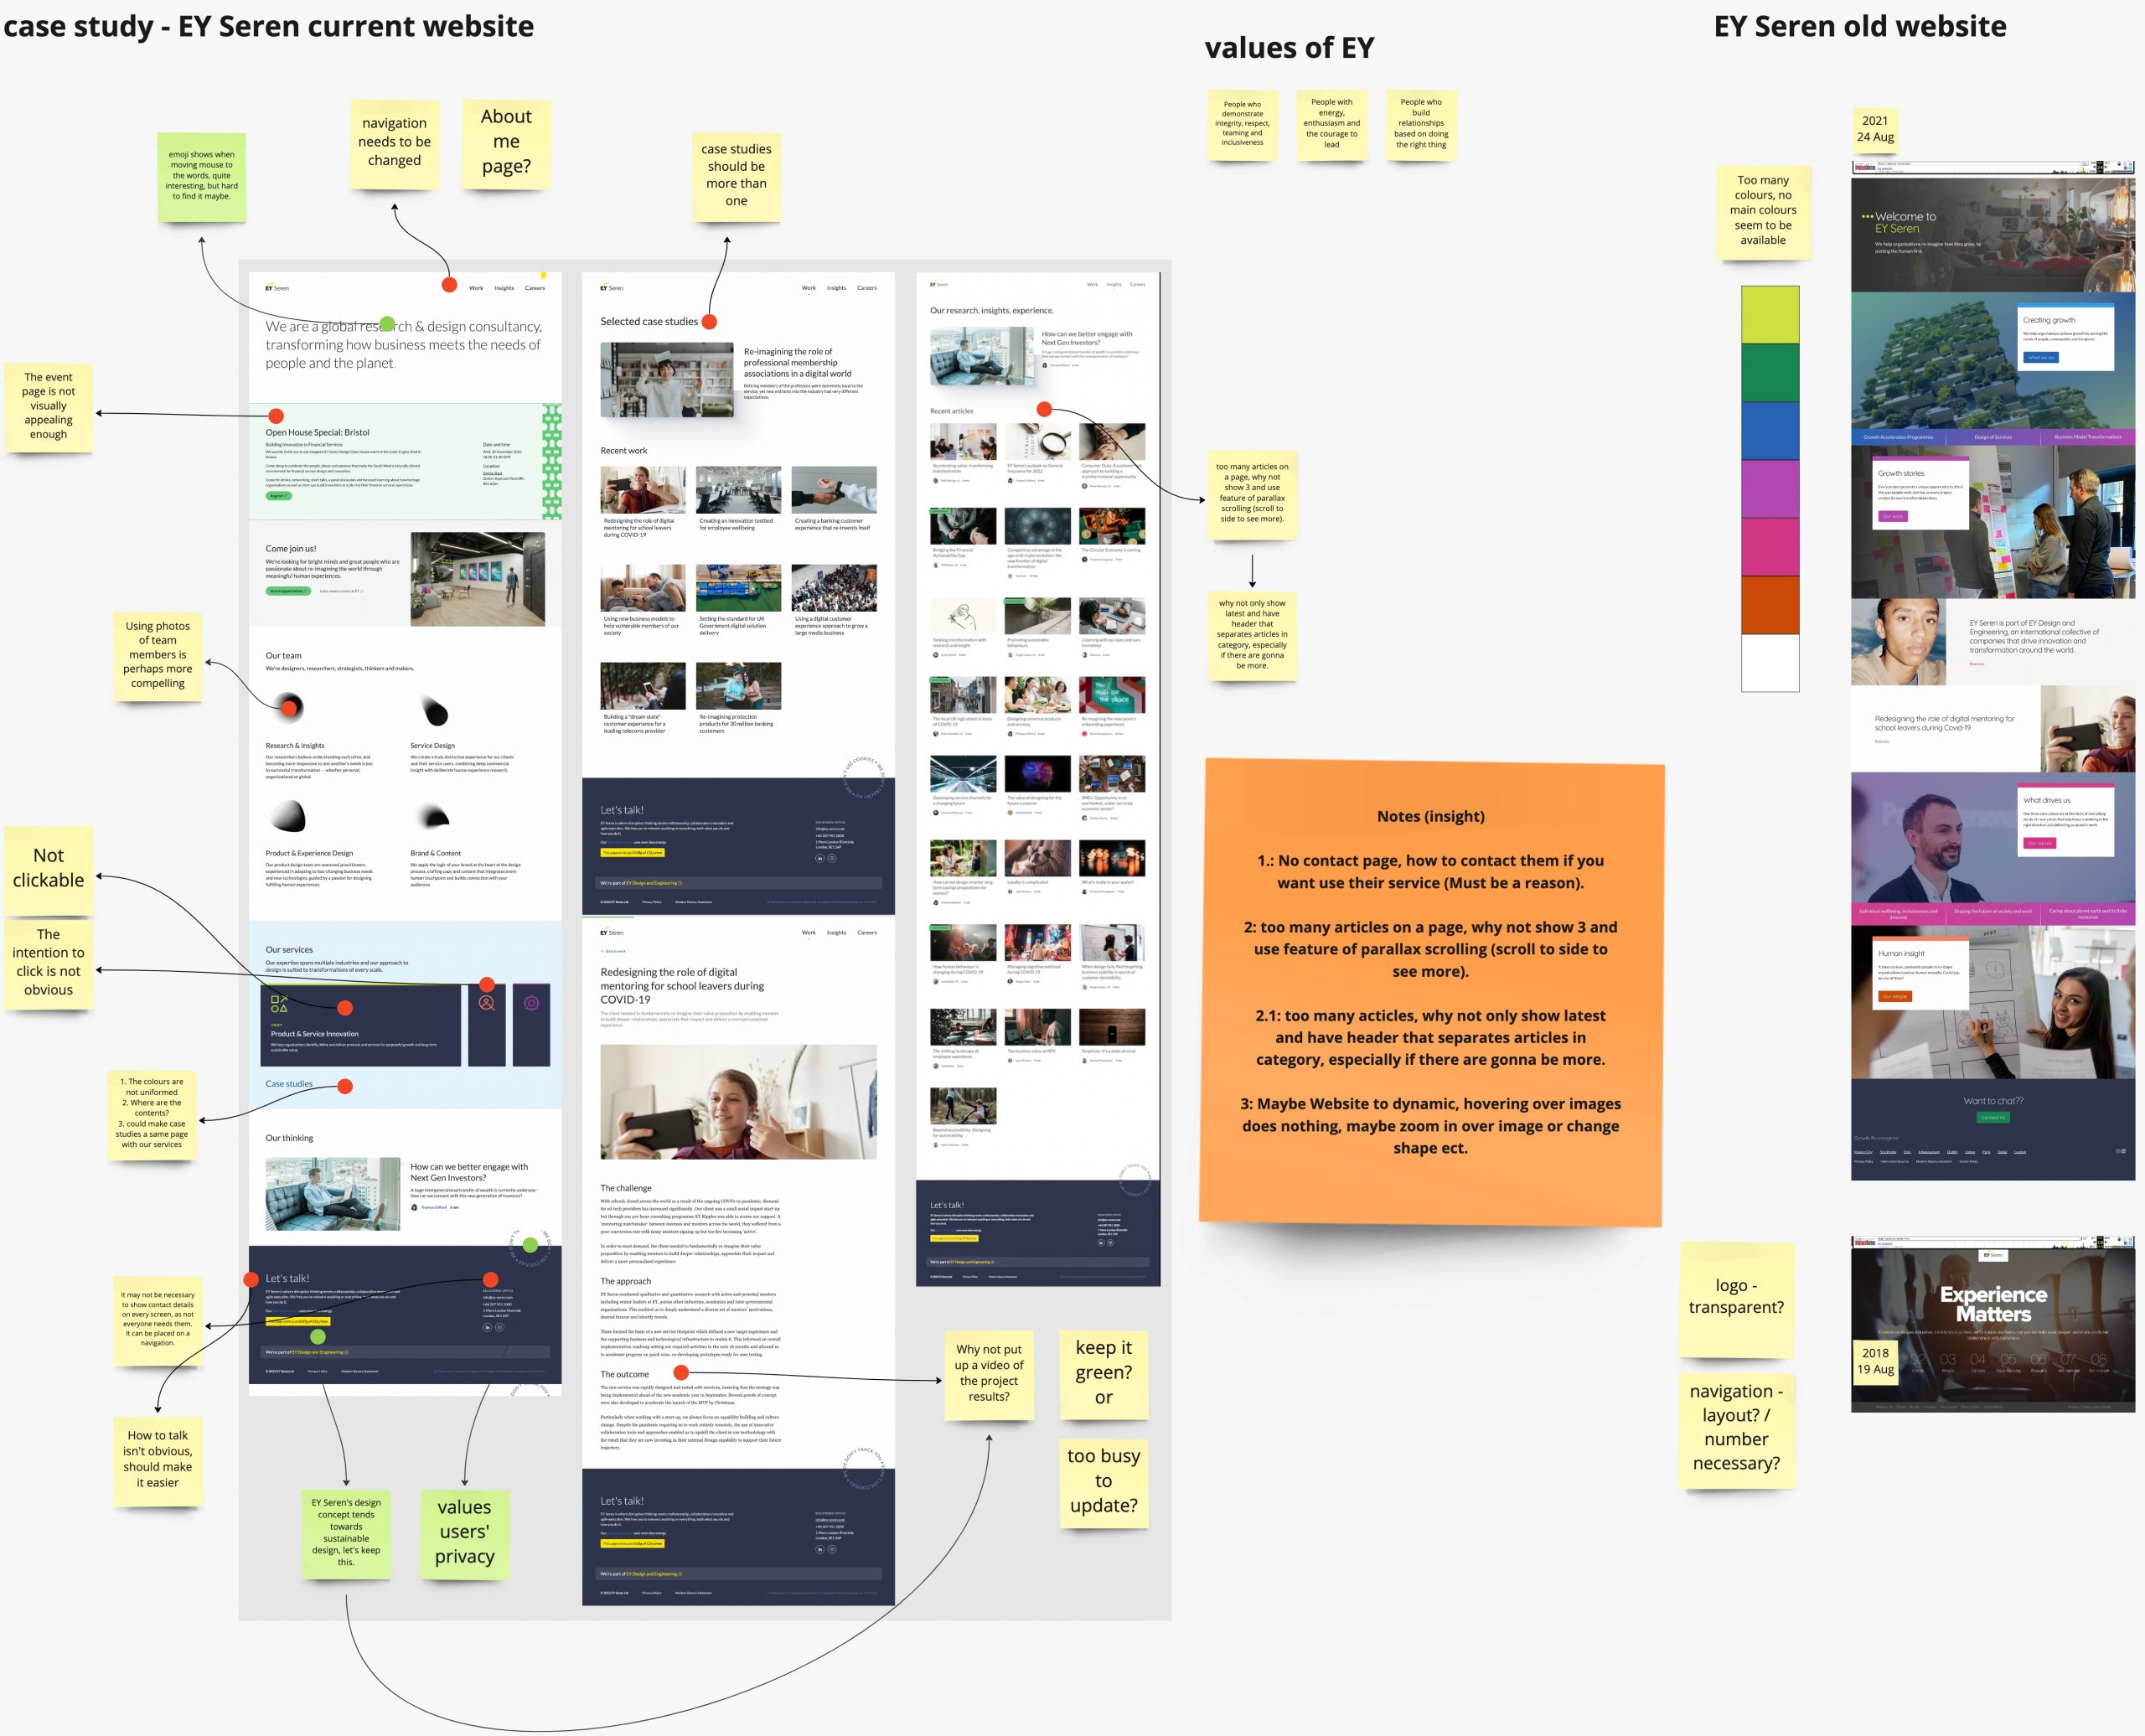2145x1736 pixels.
Task: Click 'Careers' in the homepage screenshot navigation
Action: click(x=535, y=288)
